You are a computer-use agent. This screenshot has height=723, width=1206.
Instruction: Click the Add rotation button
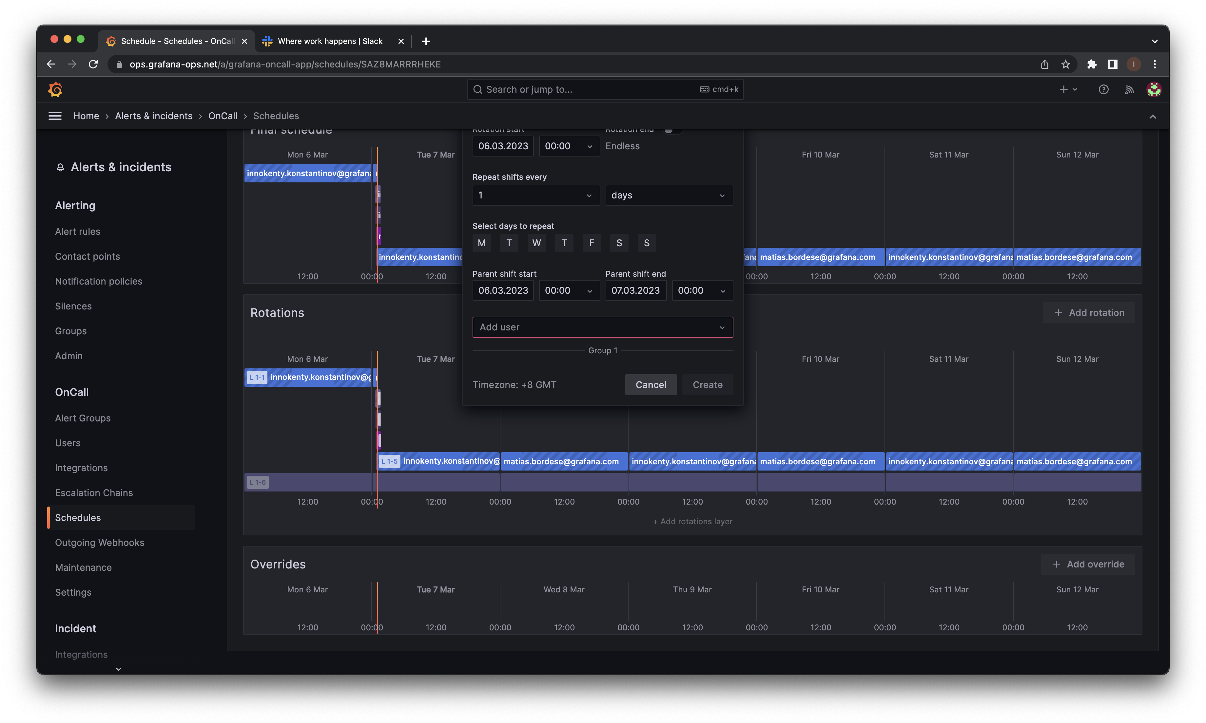(x=1089, y=312)
